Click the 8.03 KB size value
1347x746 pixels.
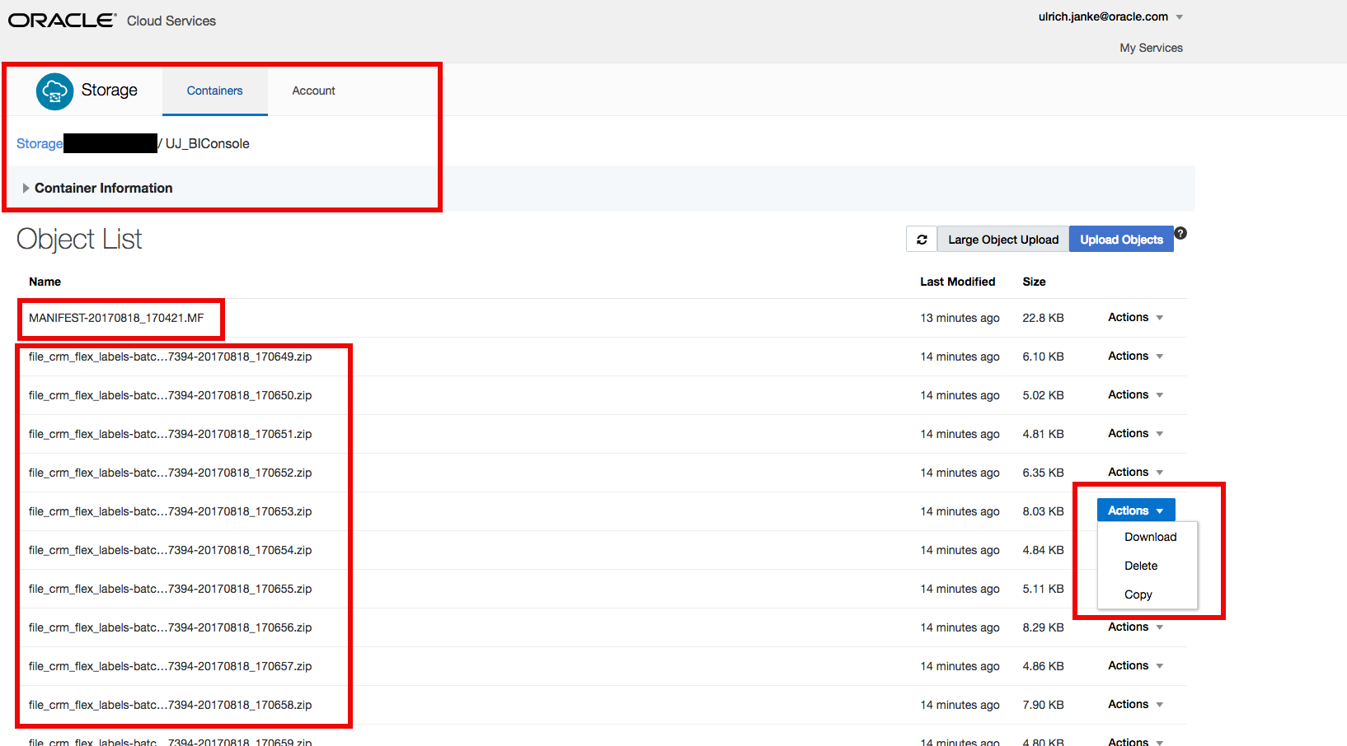coord(1043,511)
